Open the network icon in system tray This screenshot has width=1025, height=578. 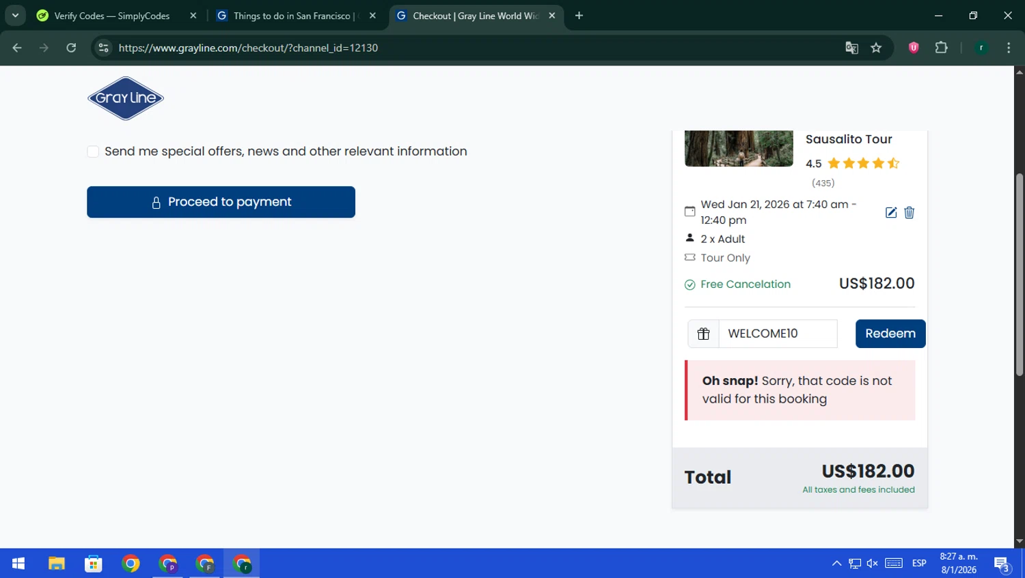(855, 563)
